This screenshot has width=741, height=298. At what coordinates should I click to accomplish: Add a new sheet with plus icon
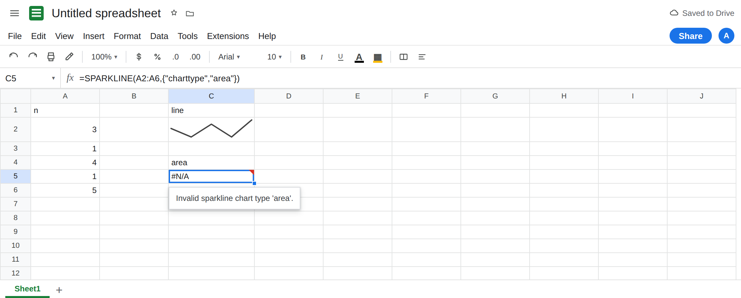pyautogui.click(x=59, y=290)
